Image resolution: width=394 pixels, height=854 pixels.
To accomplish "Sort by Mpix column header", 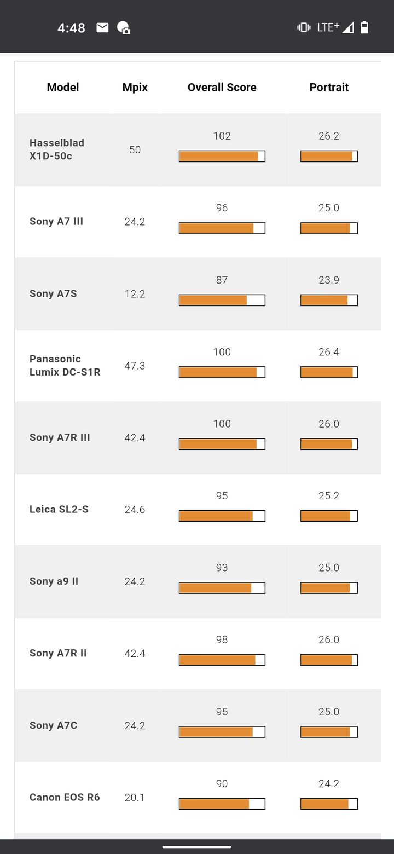I will (x=135, y=87).
